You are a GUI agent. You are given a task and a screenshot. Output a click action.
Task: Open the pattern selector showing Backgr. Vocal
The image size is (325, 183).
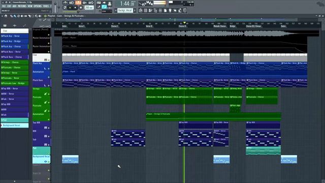click(x=125, y=10)
